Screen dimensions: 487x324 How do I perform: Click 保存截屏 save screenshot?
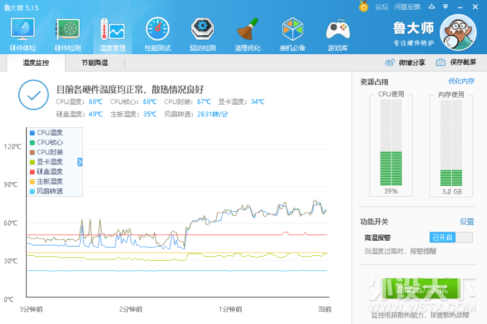click(x=463, y=63)
